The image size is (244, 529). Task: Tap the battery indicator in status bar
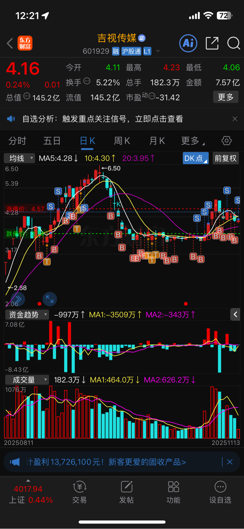224,16
